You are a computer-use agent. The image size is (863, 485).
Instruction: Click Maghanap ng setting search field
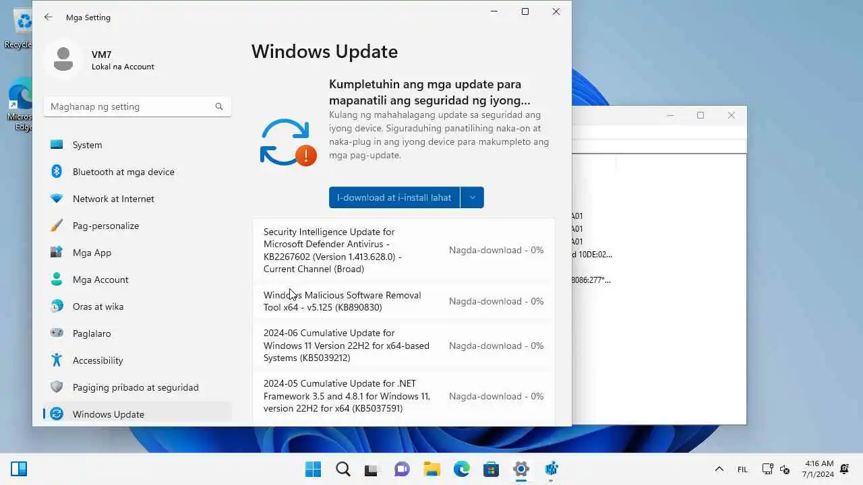click(138, 106)
